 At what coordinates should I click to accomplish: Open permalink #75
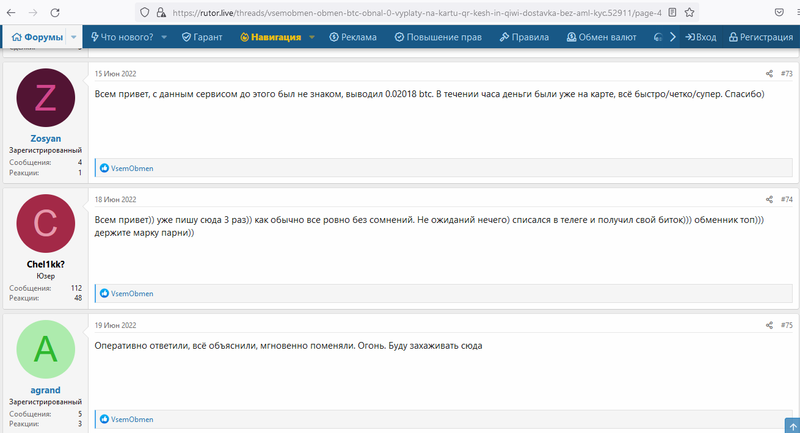pos(787,326)
